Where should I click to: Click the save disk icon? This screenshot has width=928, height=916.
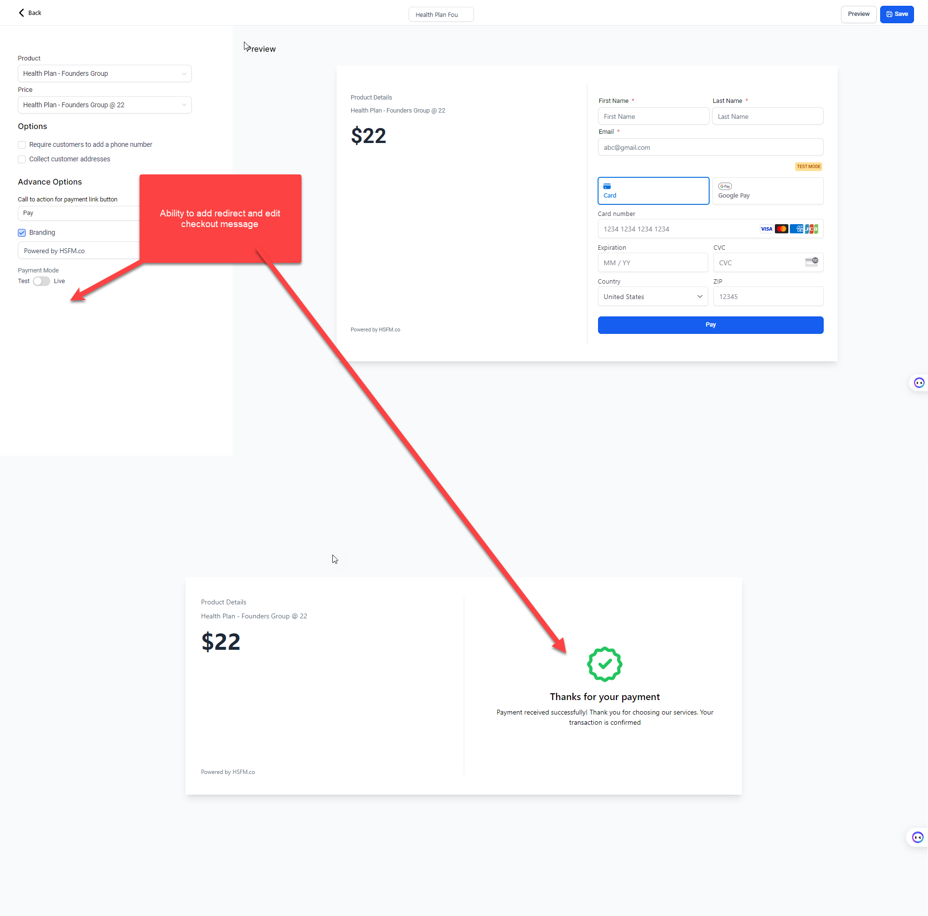click(x=889, y=14)
